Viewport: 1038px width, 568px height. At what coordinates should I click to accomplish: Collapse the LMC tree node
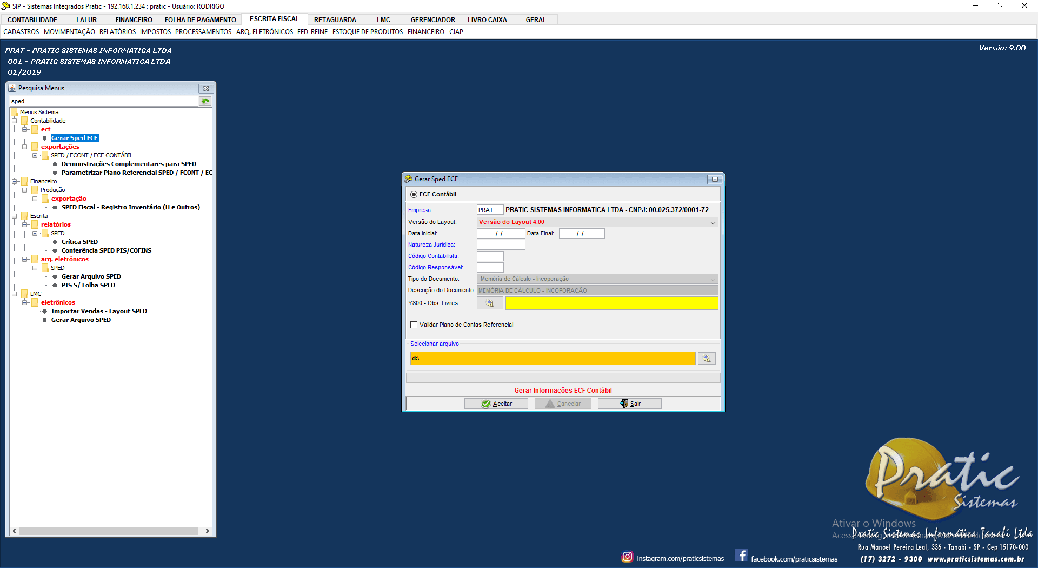tap(15, 294)
